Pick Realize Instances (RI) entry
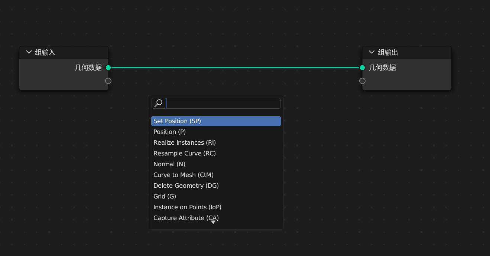This screenshot has height=256, width=490. point(184,142)
